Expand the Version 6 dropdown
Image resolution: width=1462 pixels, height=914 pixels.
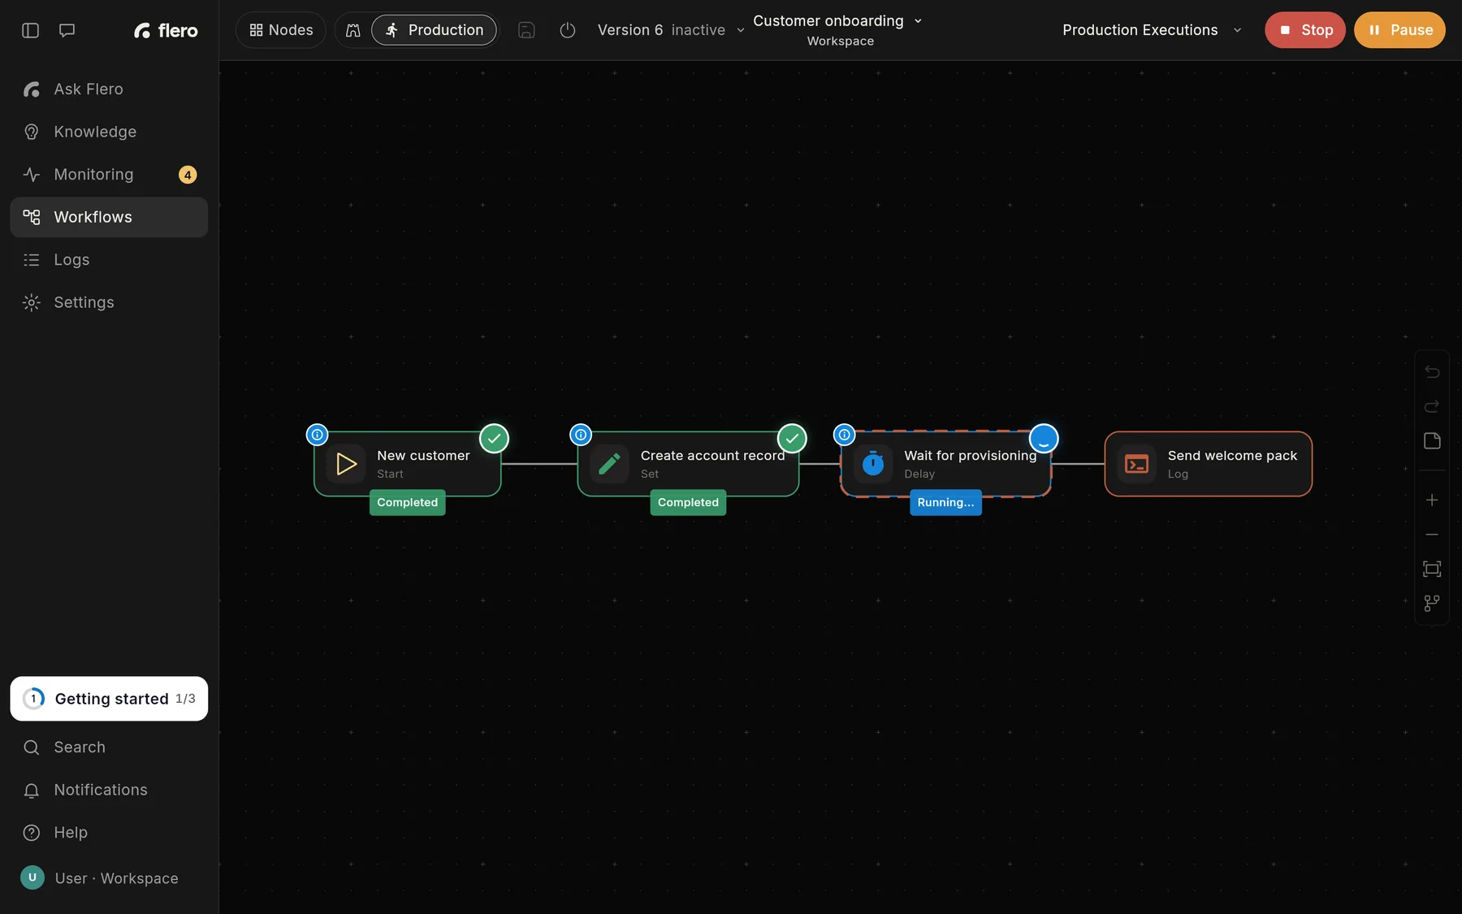click(x=671, y=30)
